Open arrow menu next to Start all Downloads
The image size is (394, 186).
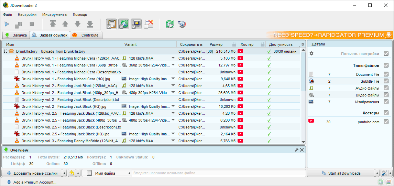click(x=377, y=173)
